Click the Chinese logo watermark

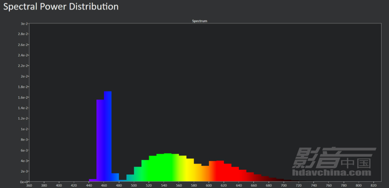pos(334,158)
